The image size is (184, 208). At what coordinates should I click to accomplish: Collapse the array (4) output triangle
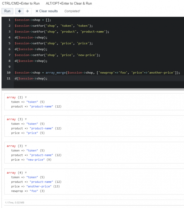click(26, 173)
